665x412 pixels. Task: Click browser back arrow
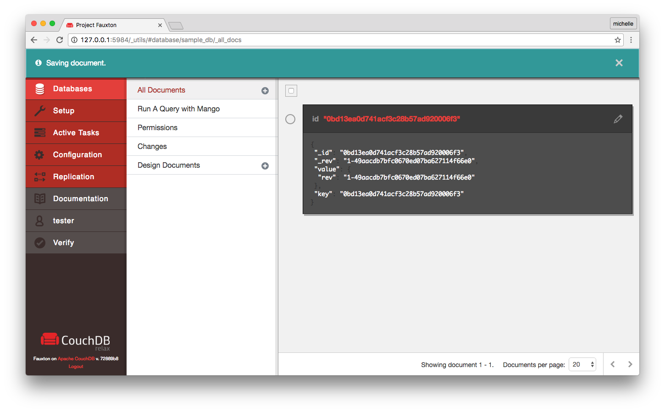click(34, 40)
